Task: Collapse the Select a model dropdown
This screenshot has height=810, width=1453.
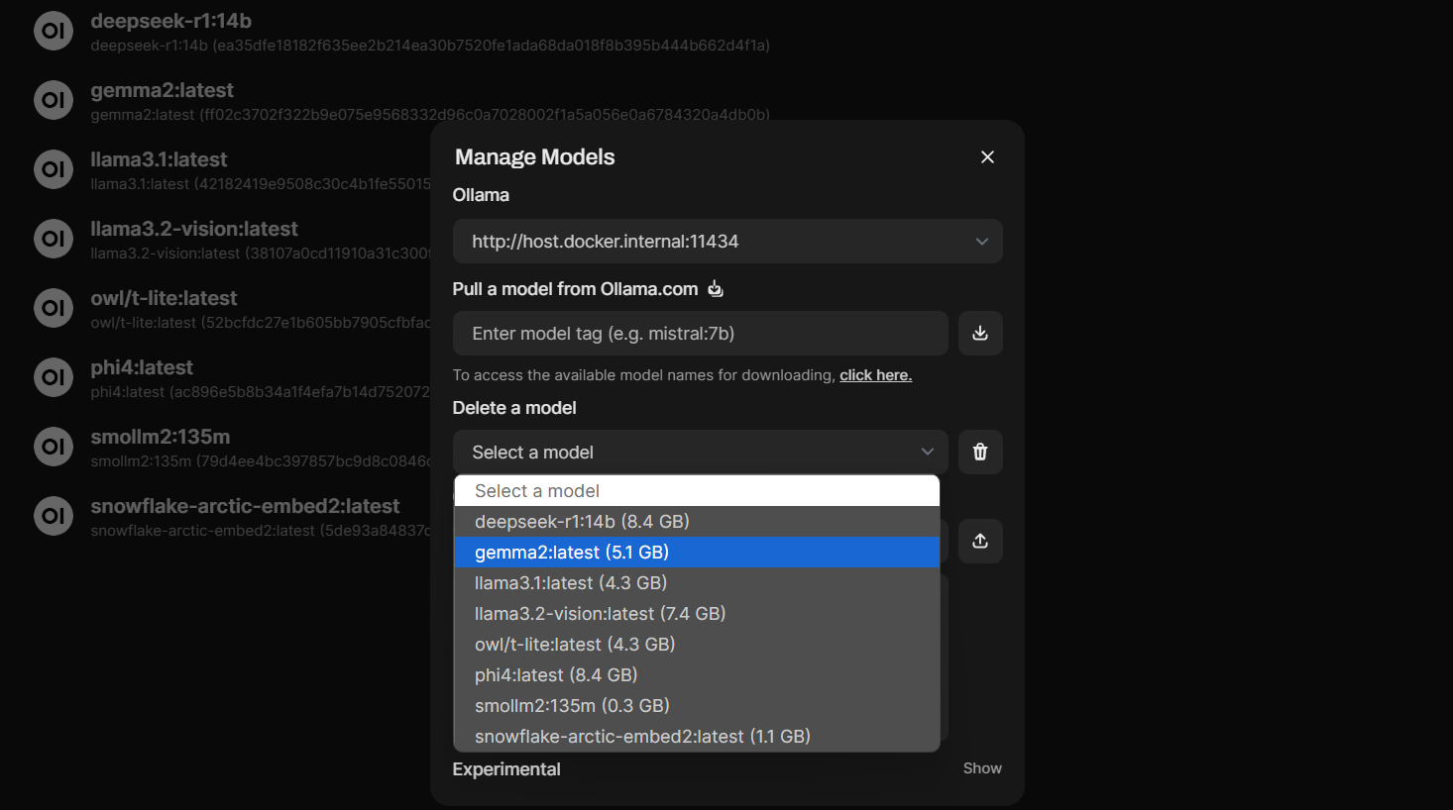Action: (x=700, y=453)
